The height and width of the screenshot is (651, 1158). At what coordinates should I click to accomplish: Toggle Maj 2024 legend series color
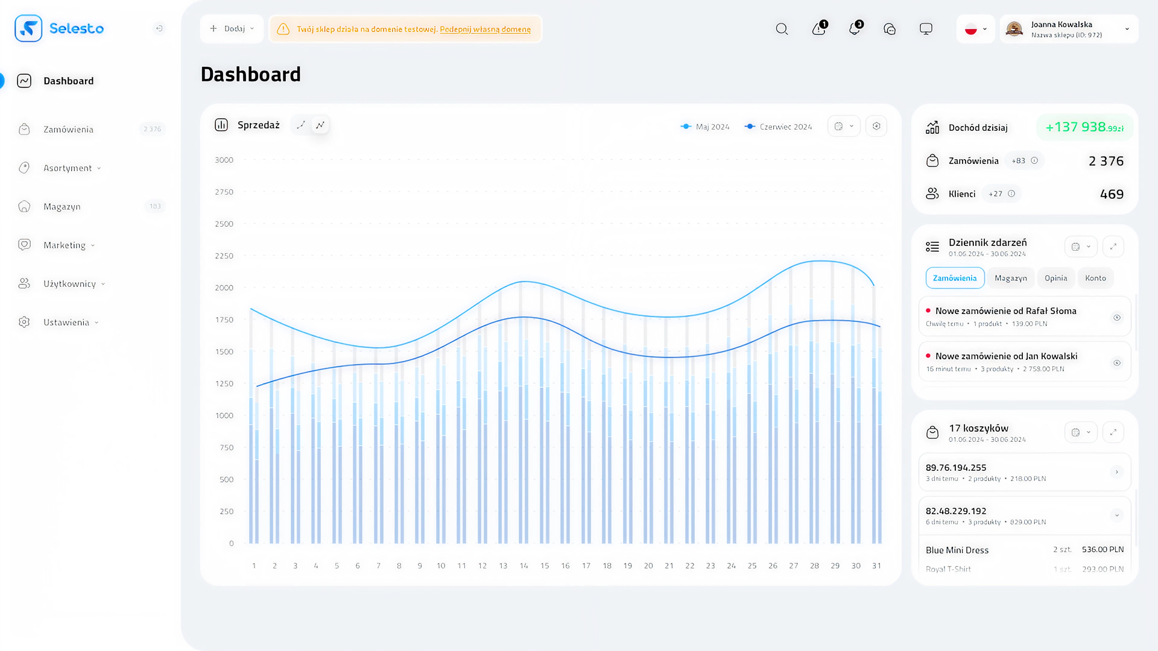pos(686,127)
